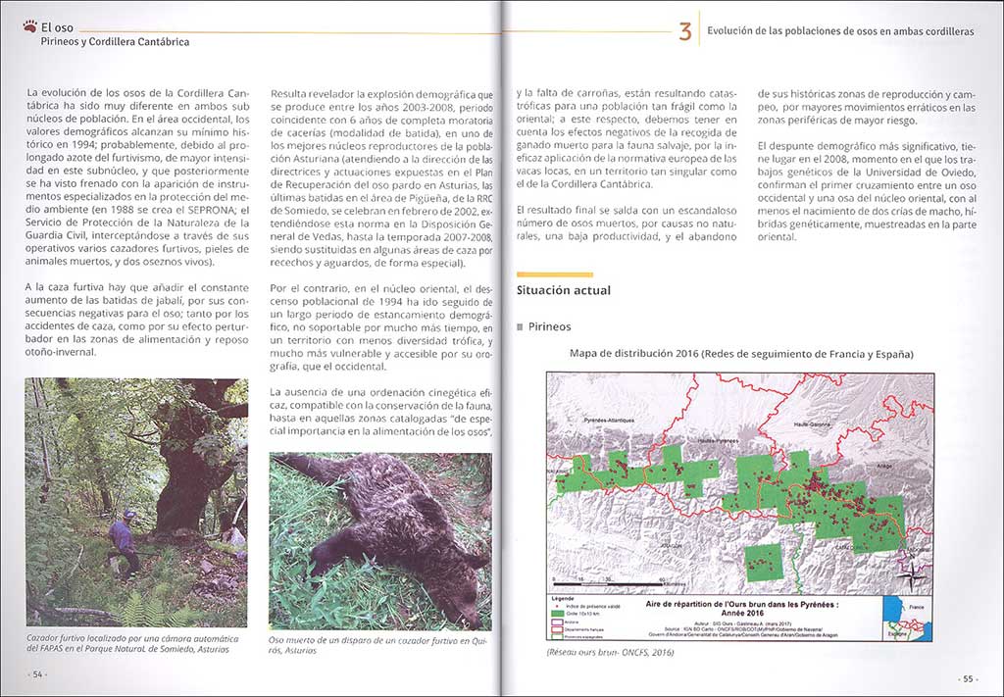Click the bear paw icon in header
1004x697 pixels.
(x=28, y=27)
